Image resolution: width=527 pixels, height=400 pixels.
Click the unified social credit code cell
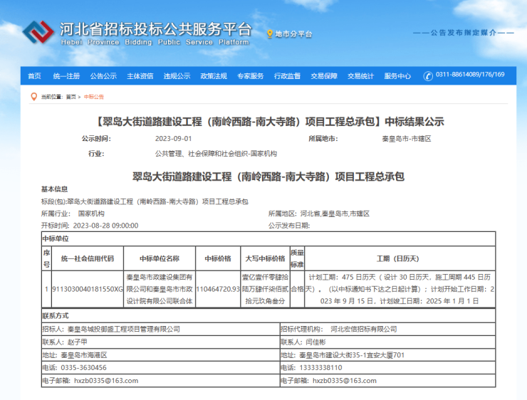tap(88, 289)
